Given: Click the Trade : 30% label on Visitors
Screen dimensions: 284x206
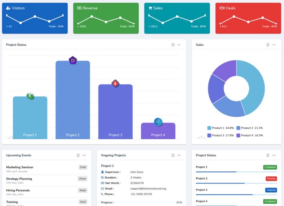Looking at the screenshot, I should pyautogui.click(x=56, y=26).
